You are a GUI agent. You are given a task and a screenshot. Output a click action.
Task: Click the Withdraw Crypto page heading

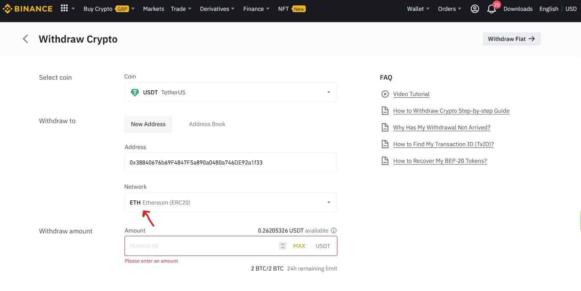(78, 39)
